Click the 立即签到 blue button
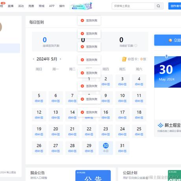Screen dimensions: 181x181 pyautogui.click(x=168, y=40)
